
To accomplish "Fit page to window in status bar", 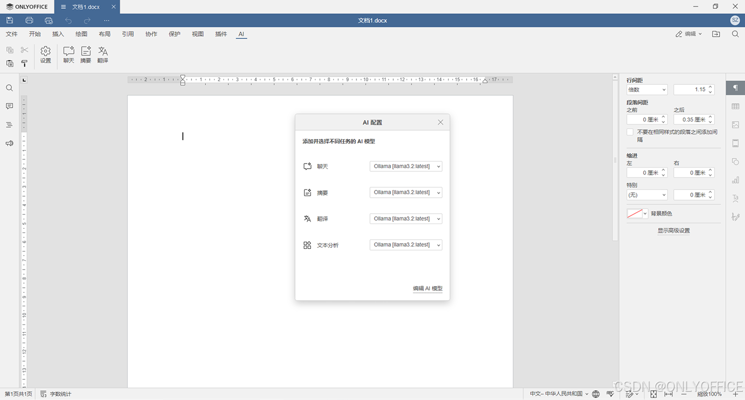I will (x=653, y=394).
